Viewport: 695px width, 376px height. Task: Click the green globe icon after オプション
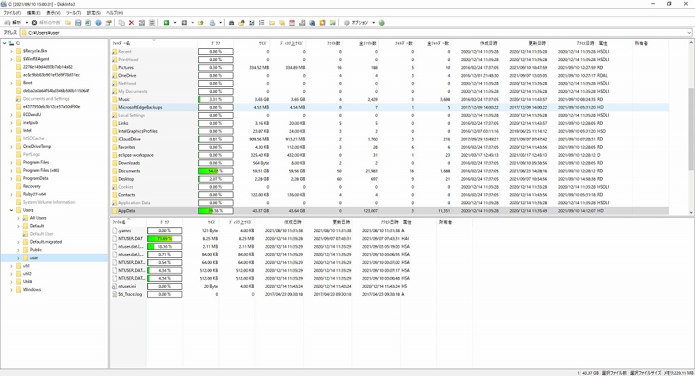[381, 22]
